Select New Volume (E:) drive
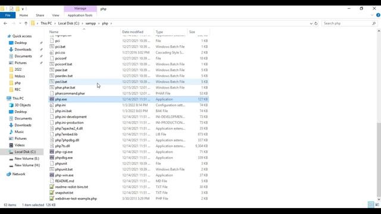381x214 pixels. tap(27, 159)
